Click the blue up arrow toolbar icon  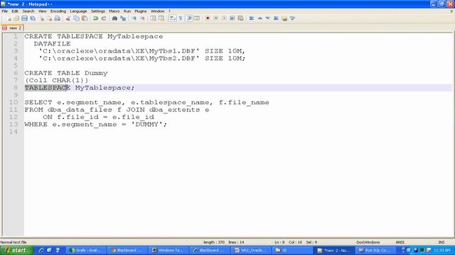[x=259, y=18]
